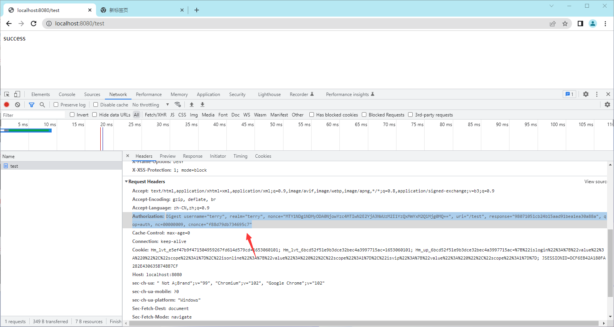
Task: Reload the localhost page
Action: [34, 24]
